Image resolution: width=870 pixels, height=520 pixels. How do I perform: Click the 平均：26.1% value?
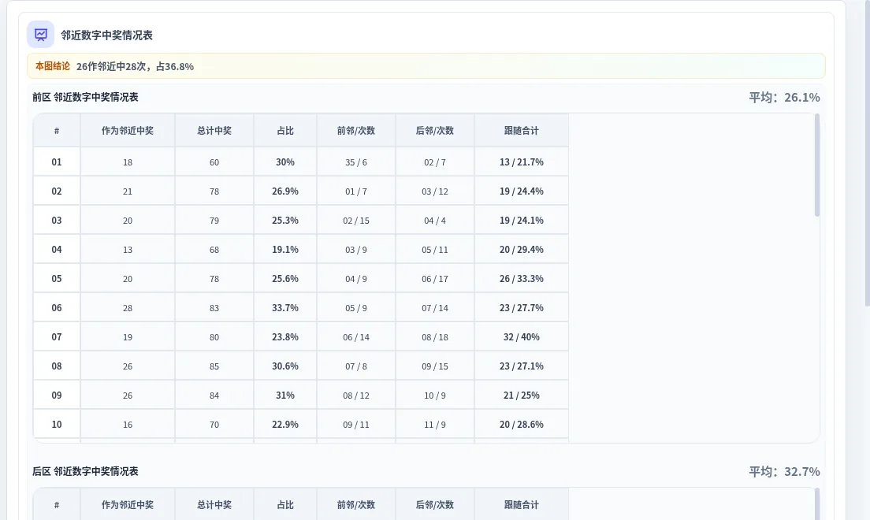click(784, 97)
